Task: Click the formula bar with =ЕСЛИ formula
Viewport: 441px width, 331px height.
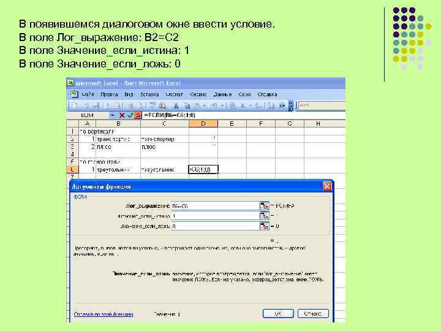Action: tap(244, 115)
